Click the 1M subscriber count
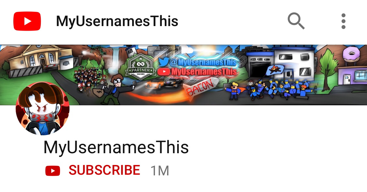The height and width of the screenshot is (192, 367). coord(160,170)
